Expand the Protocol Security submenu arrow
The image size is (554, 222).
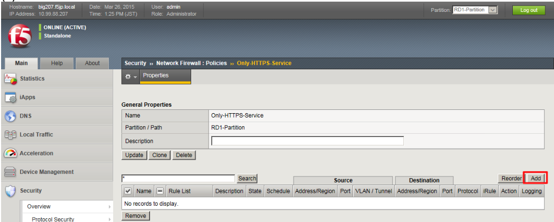tap(109, 219)
